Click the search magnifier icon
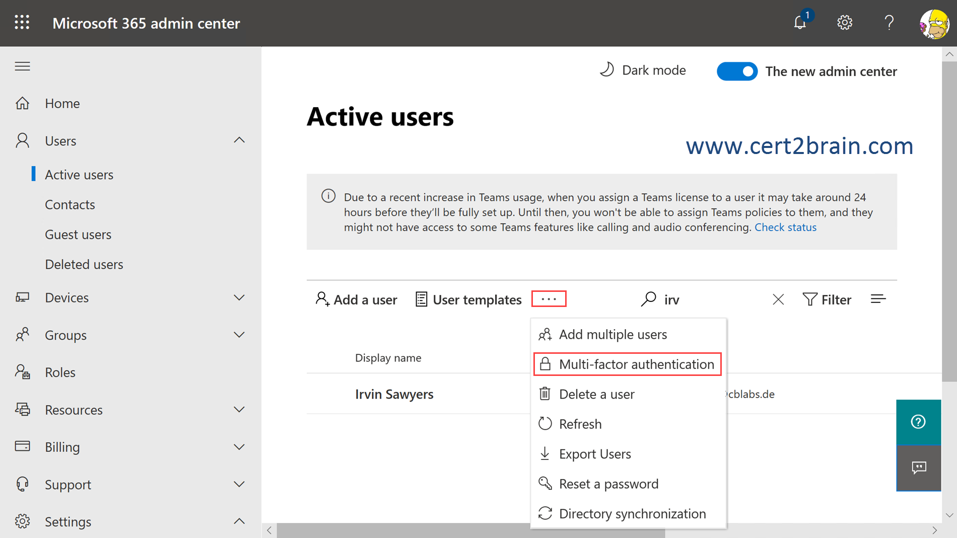 [x=648, y=299]
